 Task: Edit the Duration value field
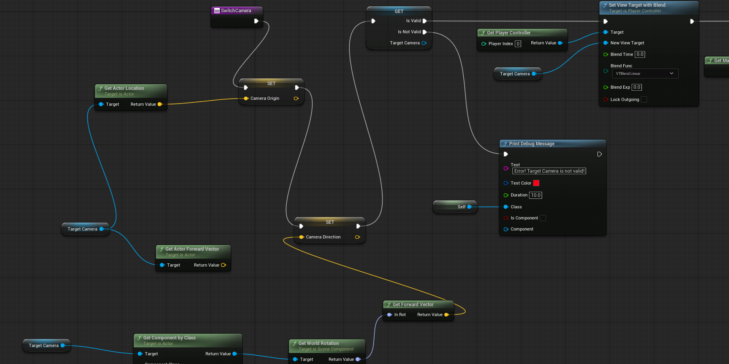[x=535, y=195]
